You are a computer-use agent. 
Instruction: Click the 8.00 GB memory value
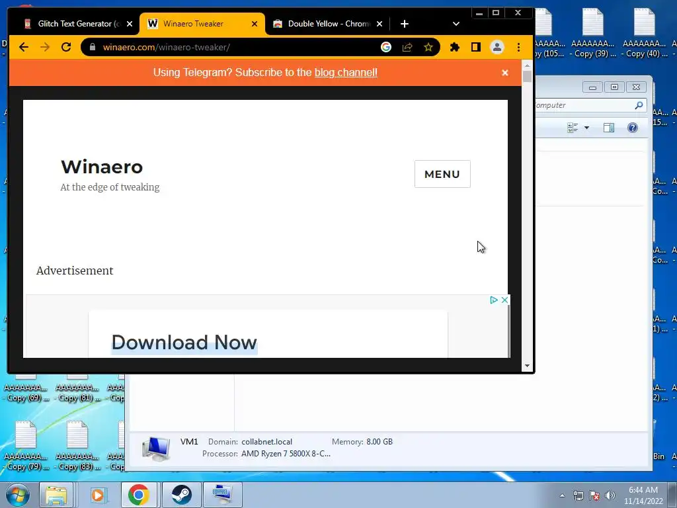click(x=379, y=441)
